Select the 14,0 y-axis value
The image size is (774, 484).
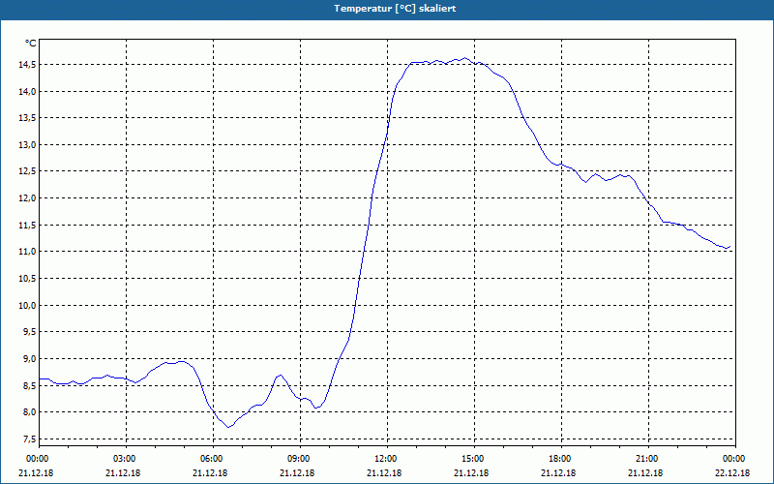(x=28, y=91)
